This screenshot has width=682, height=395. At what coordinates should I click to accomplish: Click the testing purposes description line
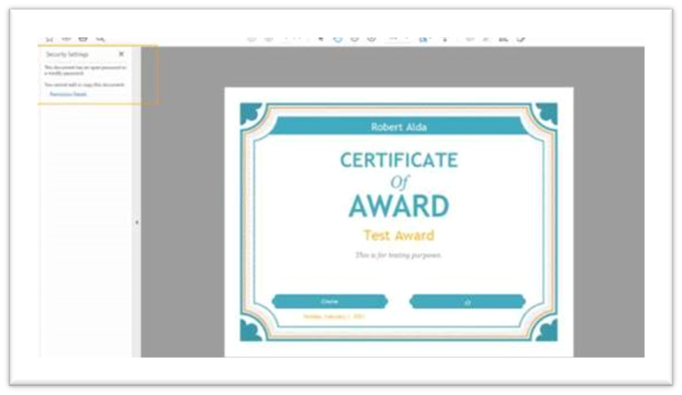[398, 255]
